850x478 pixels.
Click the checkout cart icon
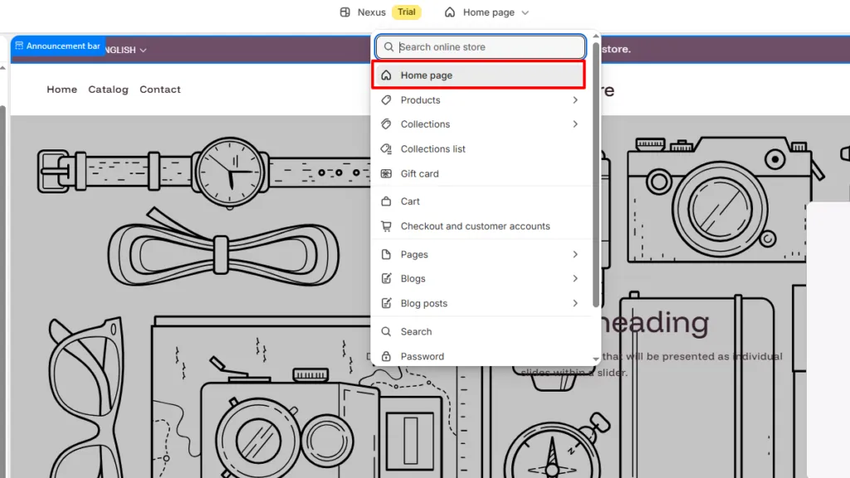386,226
